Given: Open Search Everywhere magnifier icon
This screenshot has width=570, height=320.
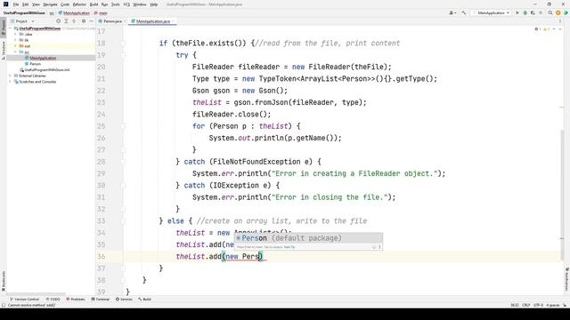Looking at the screenshot, I should [x=550, y=12].
